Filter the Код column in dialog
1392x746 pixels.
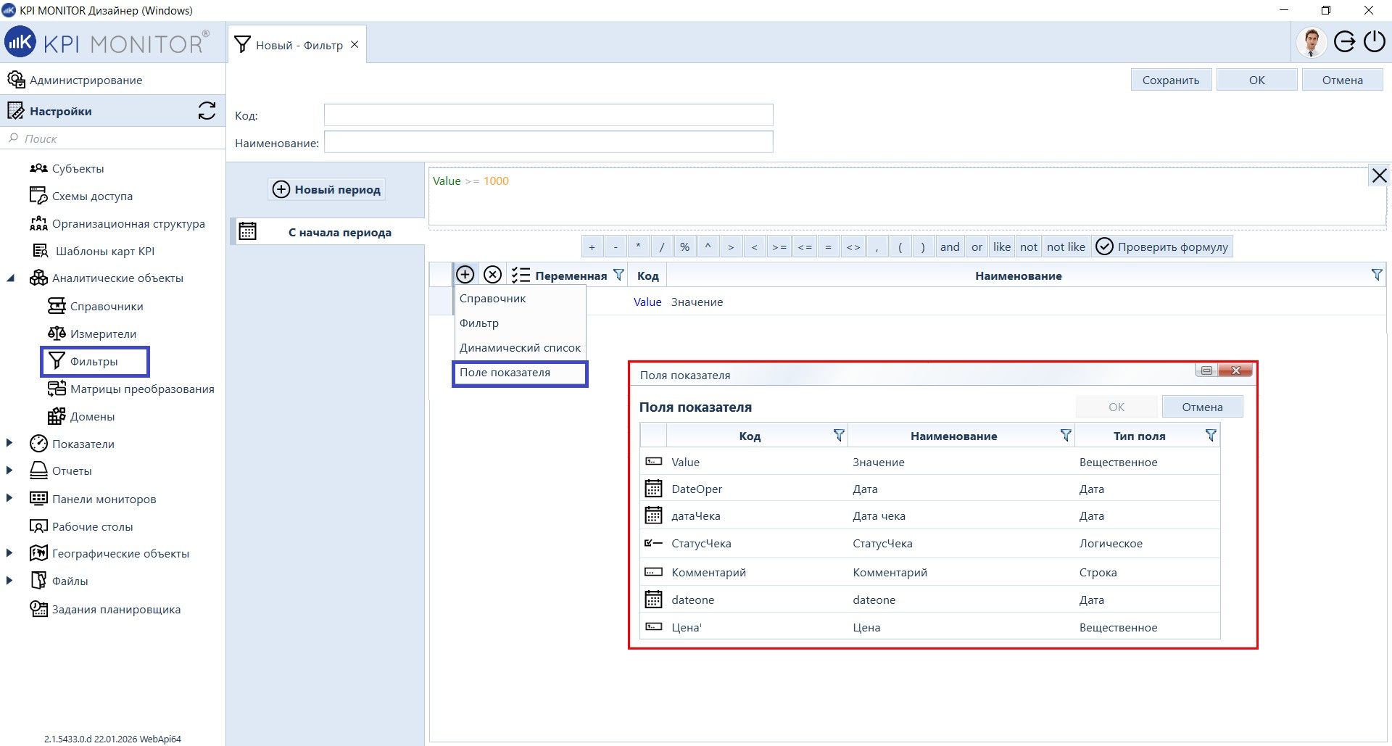pos(839,435)
